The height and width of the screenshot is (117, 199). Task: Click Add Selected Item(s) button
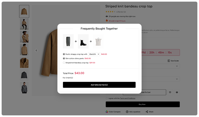pyautogui.click(x=99, y=85)
